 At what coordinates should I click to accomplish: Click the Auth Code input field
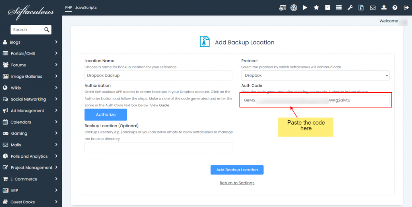(315, 100)
